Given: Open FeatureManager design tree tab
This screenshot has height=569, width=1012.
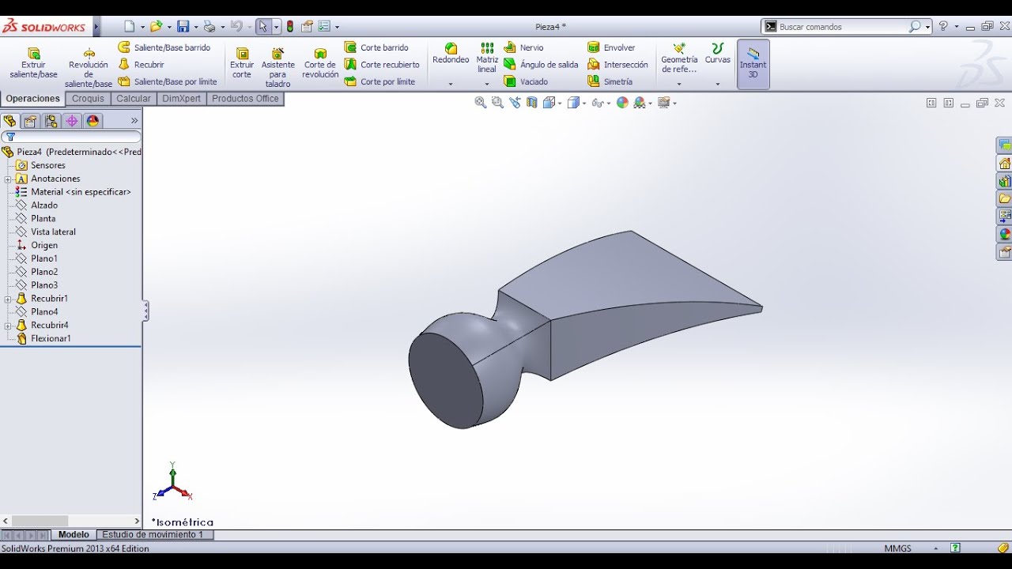Looking at the screenshot, I should tap(9, 121).
